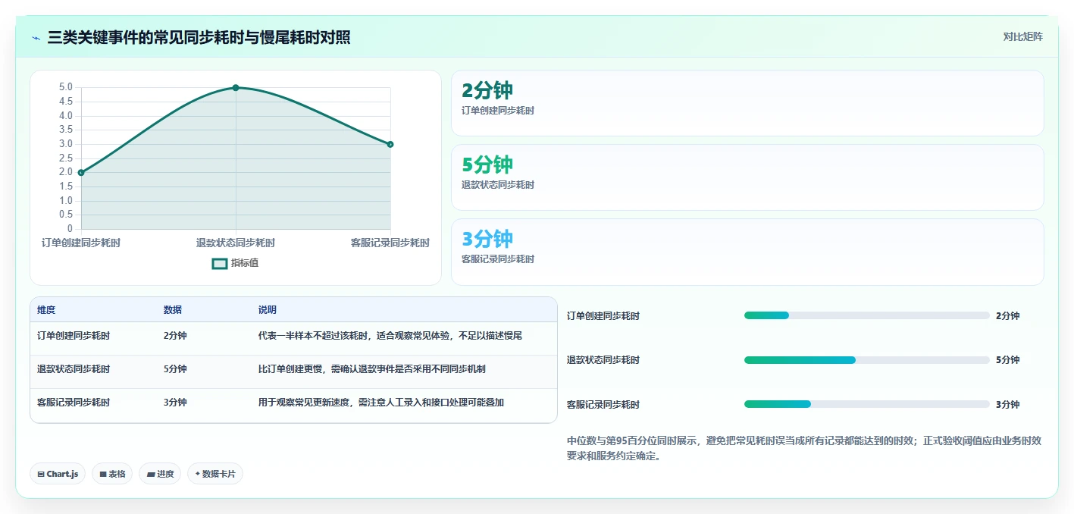Click the chart peak point for 退款状态同步耗时
Image resolution: width=1074 pixels, height=514 pixels.
(x=236, y=88)
